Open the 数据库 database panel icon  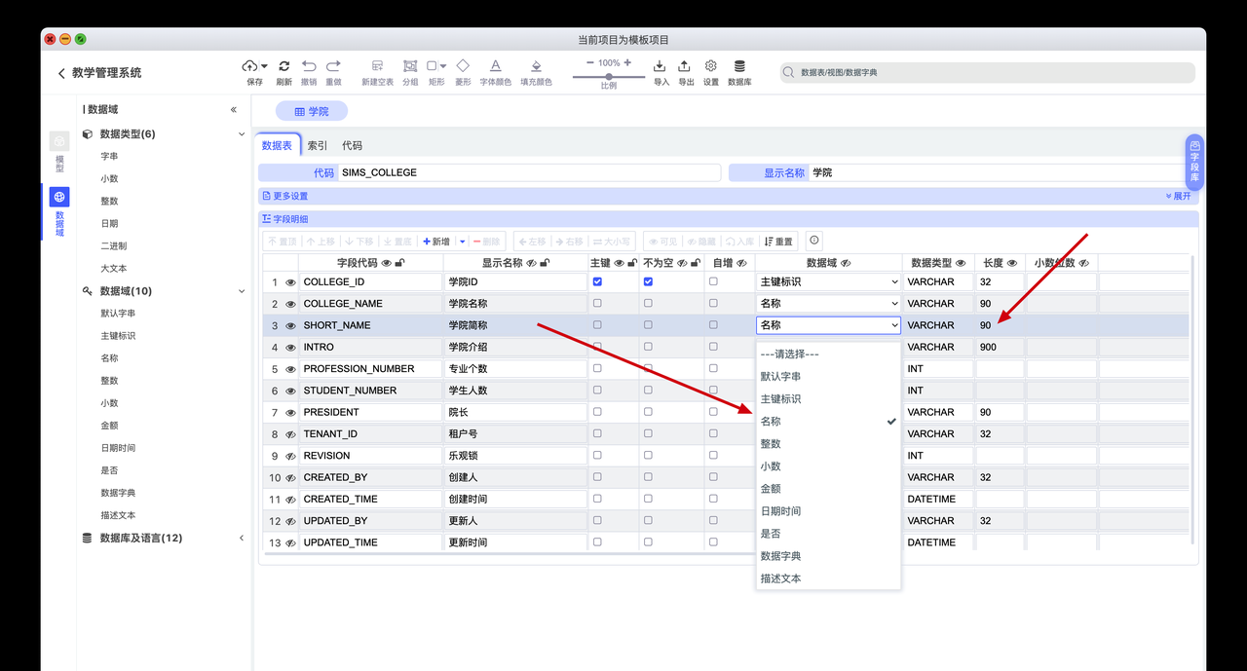click(738, 68)
